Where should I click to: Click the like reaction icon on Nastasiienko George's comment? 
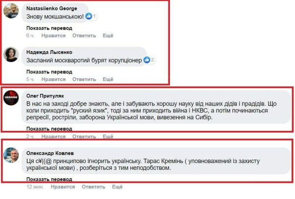[89, 17]
